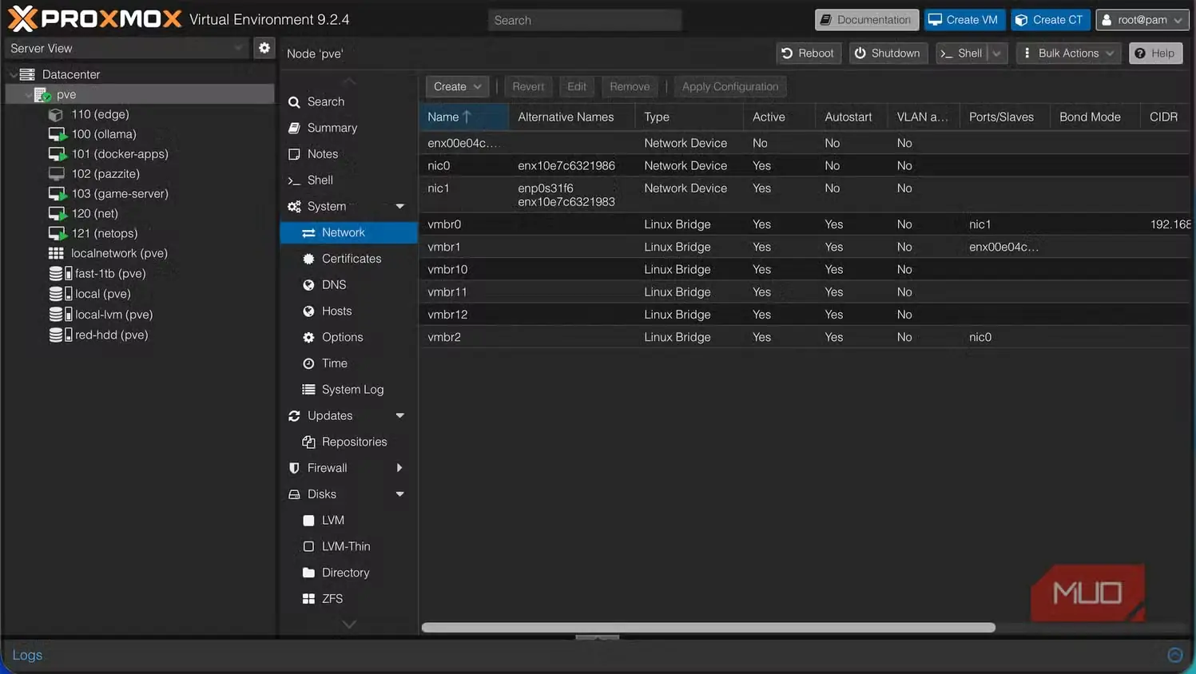Viewport: 1196px width, 674px height.
Task: Open the LVM menu item
Action: (x=349, y=520)
